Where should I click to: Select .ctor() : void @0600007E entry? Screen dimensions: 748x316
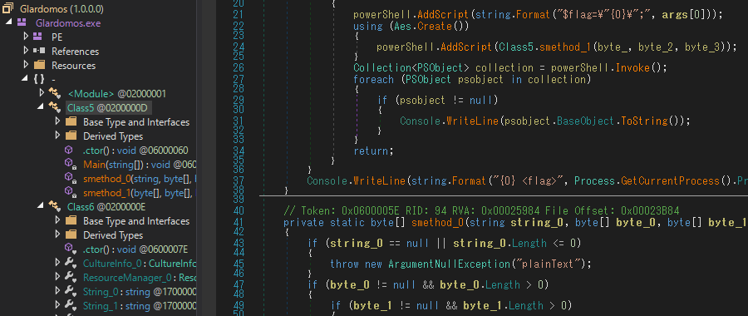(135, 249)
